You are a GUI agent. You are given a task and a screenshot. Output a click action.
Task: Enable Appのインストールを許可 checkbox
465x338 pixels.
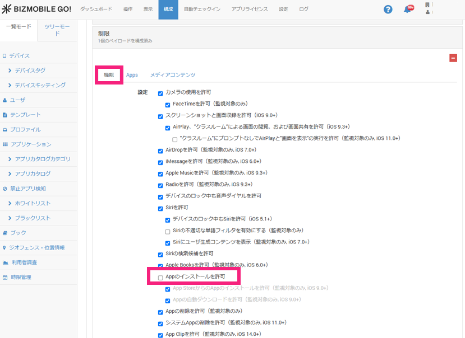point(160,277)
